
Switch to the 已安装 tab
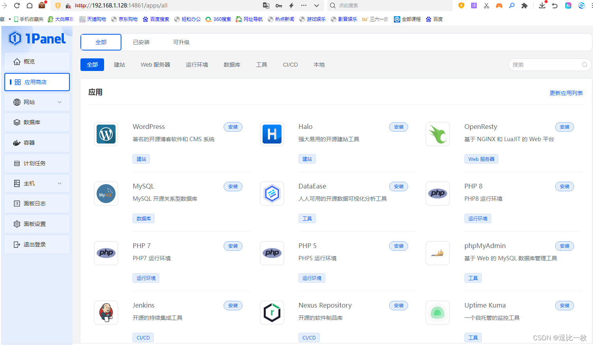point(141,42)
